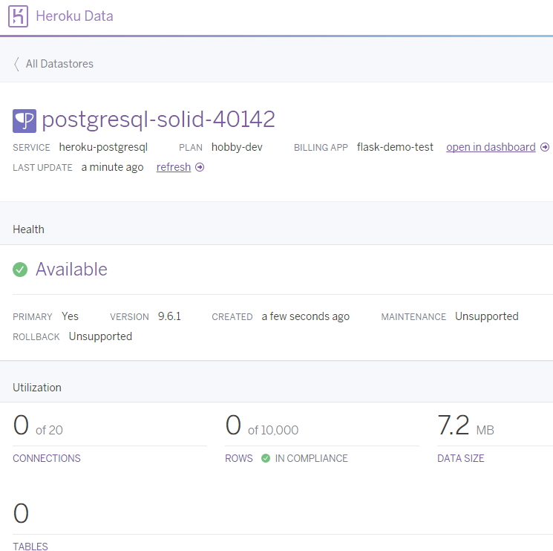Screen dimensions: 553x551
Task: Select the hobby-dev plan value
Action: point(237,147)
